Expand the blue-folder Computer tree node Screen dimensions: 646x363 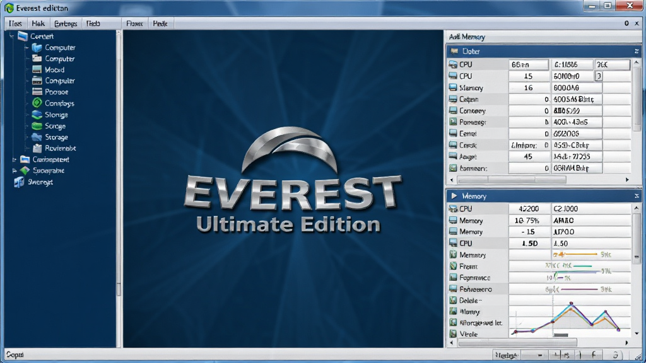coord(26,47)
